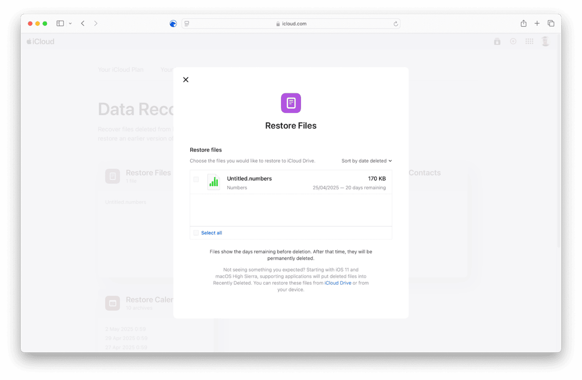
Task: Go back with the Safari back arrow
Action: pos(83,23)
